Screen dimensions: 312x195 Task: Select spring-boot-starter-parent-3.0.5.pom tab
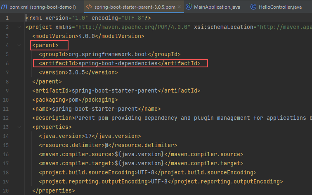click(x=135, y=7)
